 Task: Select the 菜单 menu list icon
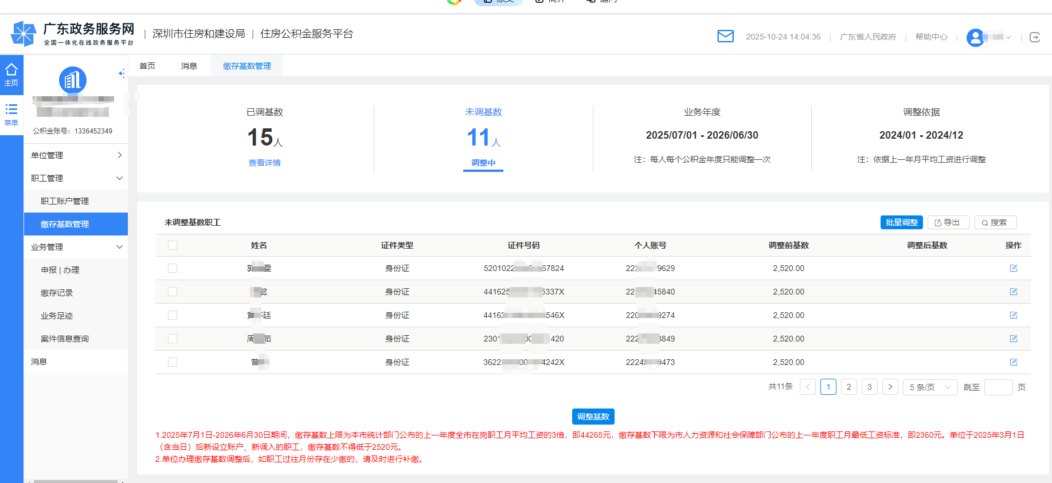(11, 115)
